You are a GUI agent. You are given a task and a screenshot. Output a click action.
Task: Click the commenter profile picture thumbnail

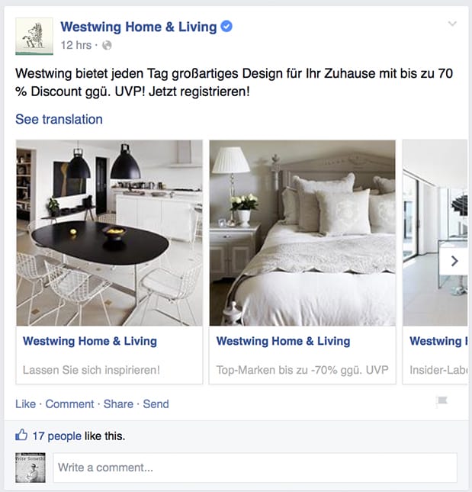pyautogui.click(x=31, y=468)
